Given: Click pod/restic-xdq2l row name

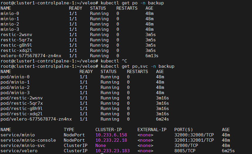Looking at the screenshot, I should click(22, 114).
